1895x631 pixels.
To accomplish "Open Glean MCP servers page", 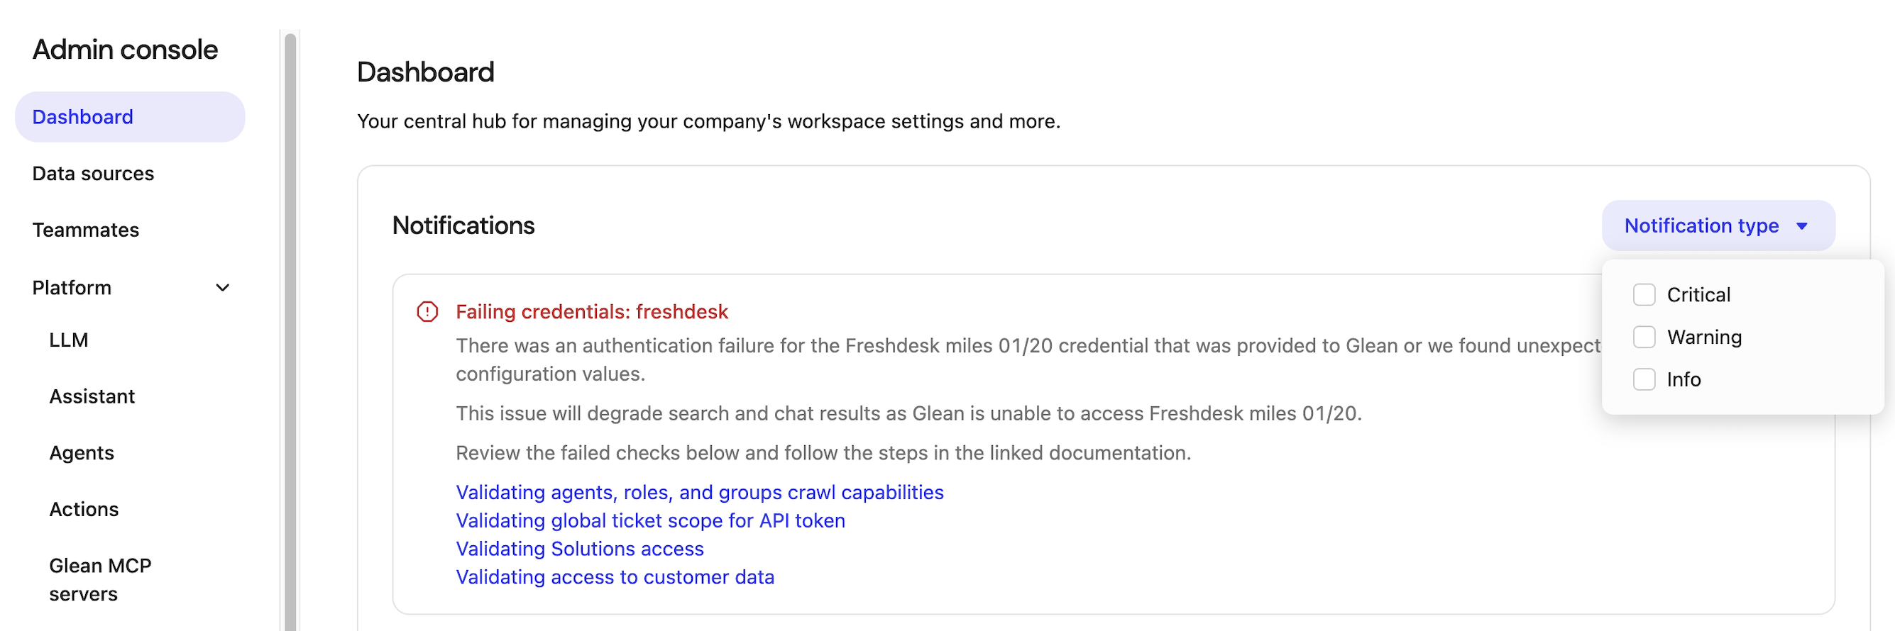I will tap(101, 579).
